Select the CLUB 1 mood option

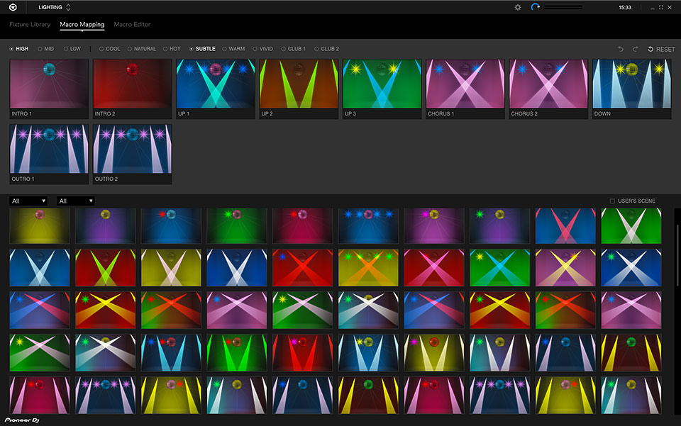pyautogui.click(x=284, y=49)
